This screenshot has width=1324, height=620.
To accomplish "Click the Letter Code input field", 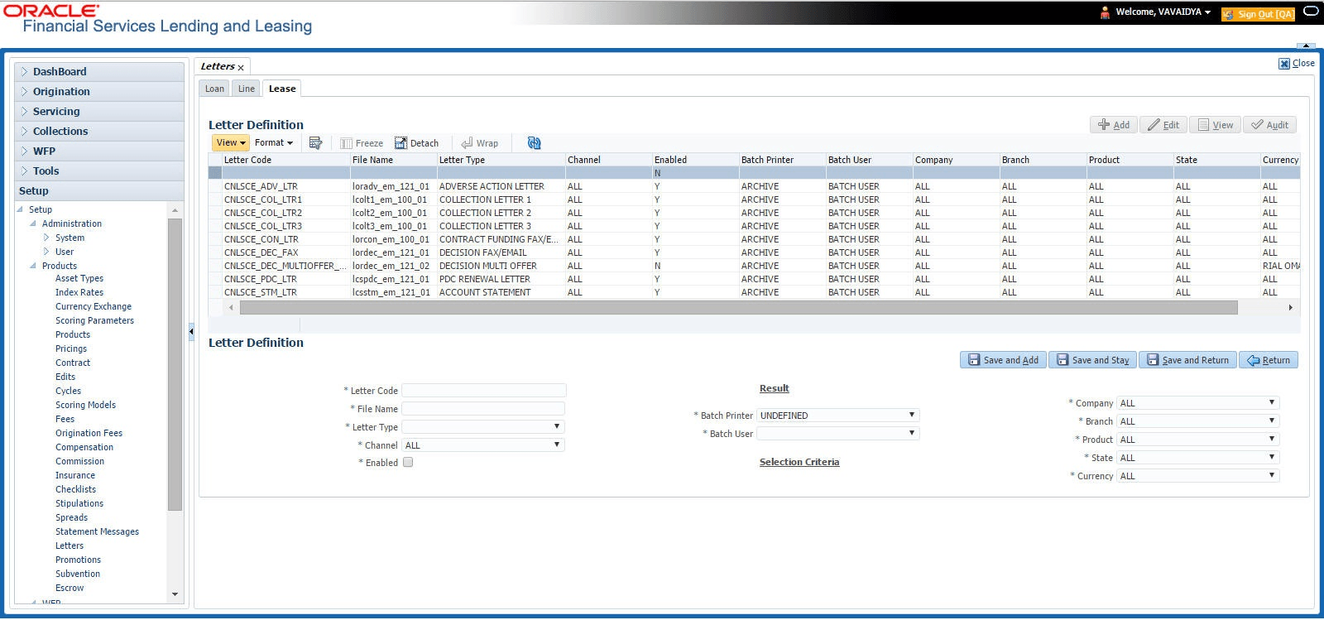I will click(x=483, y=391).
